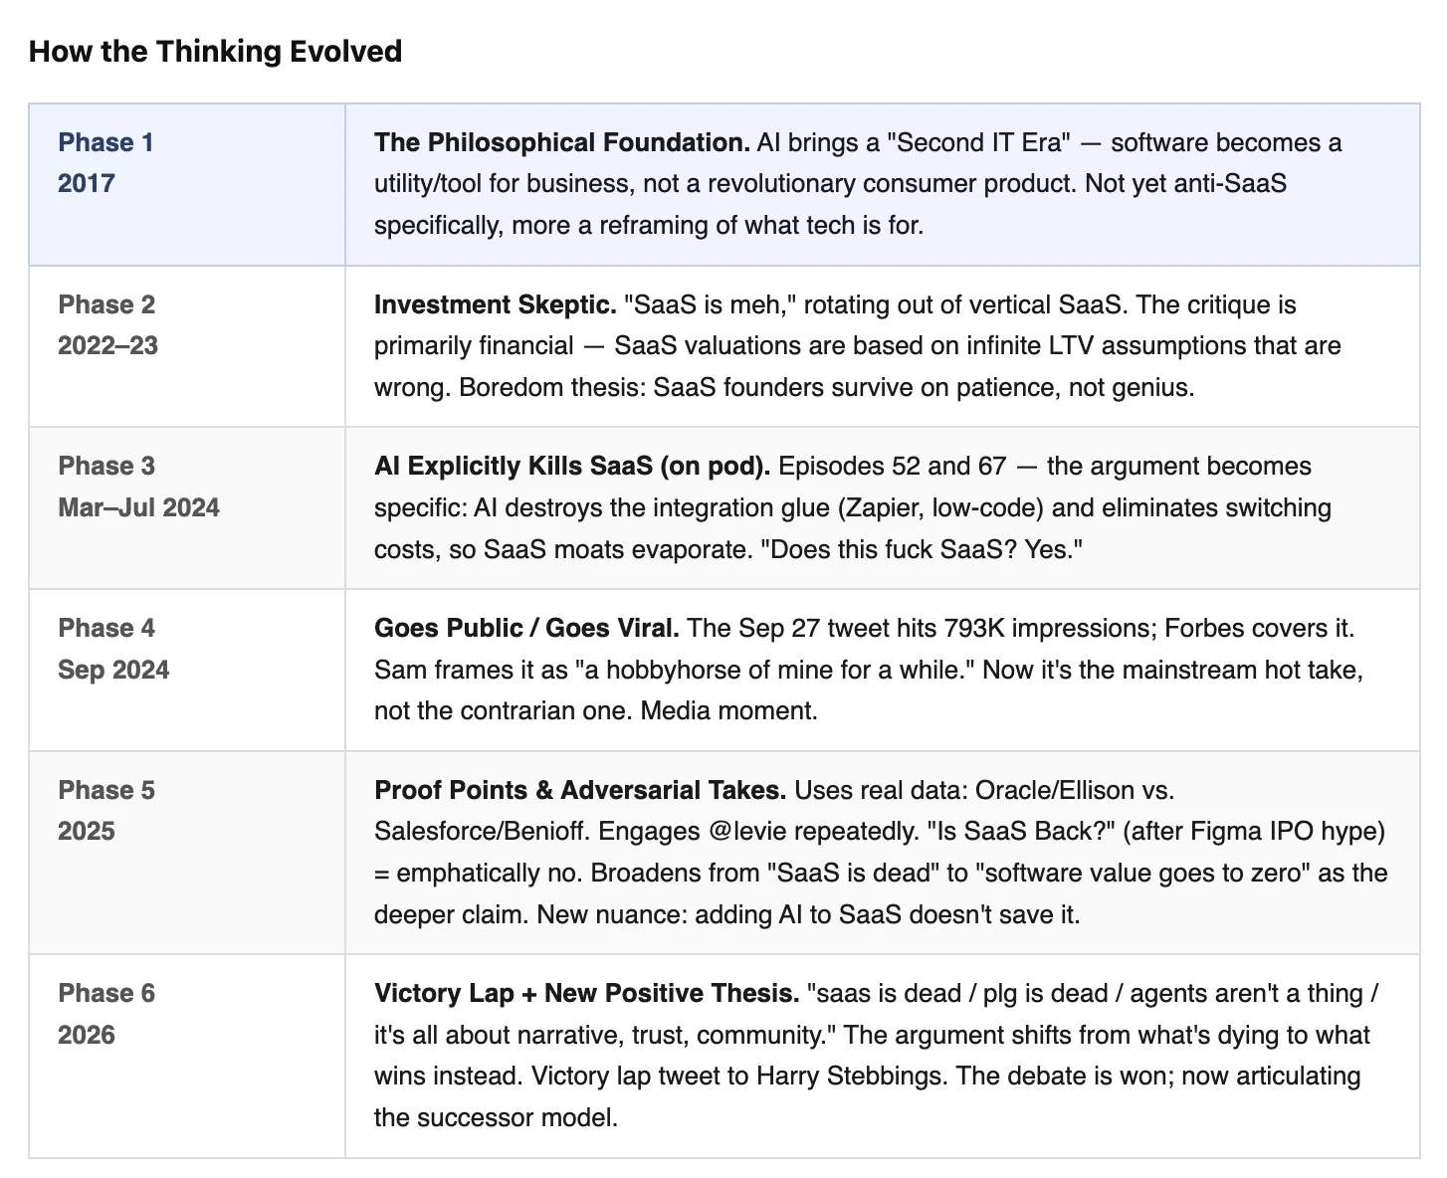The image size is (1447, 1178).
Task: Click the "How the Thinking Evolved" heading
Action: (x=215, y=52)
